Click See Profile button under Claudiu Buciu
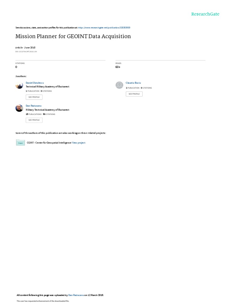231x308 pixels. (x=134, y=94)
